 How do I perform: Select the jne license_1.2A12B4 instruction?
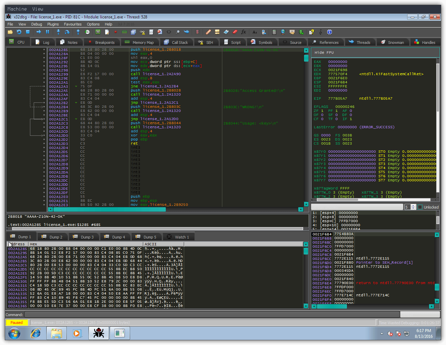tap(155, 86)
